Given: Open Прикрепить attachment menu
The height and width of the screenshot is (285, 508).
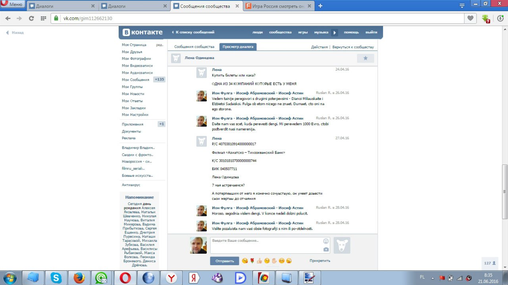Looking at the screenshot, I should click(319, 261).
